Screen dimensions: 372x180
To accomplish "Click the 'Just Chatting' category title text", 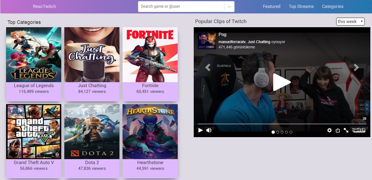I will point(92,85).
